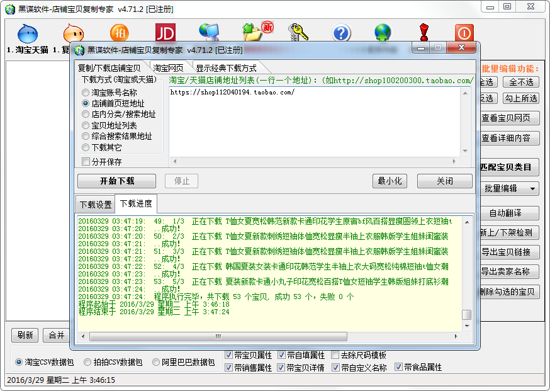Select 宝贝地址列表 radio option
Image resolution: width=550 pixels, height=391 pixels.
[x=86, y=125]
